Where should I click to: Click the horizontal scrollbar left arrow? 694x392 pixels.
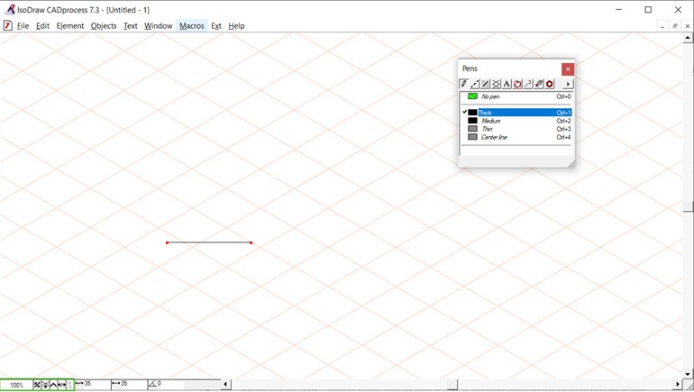225,384
